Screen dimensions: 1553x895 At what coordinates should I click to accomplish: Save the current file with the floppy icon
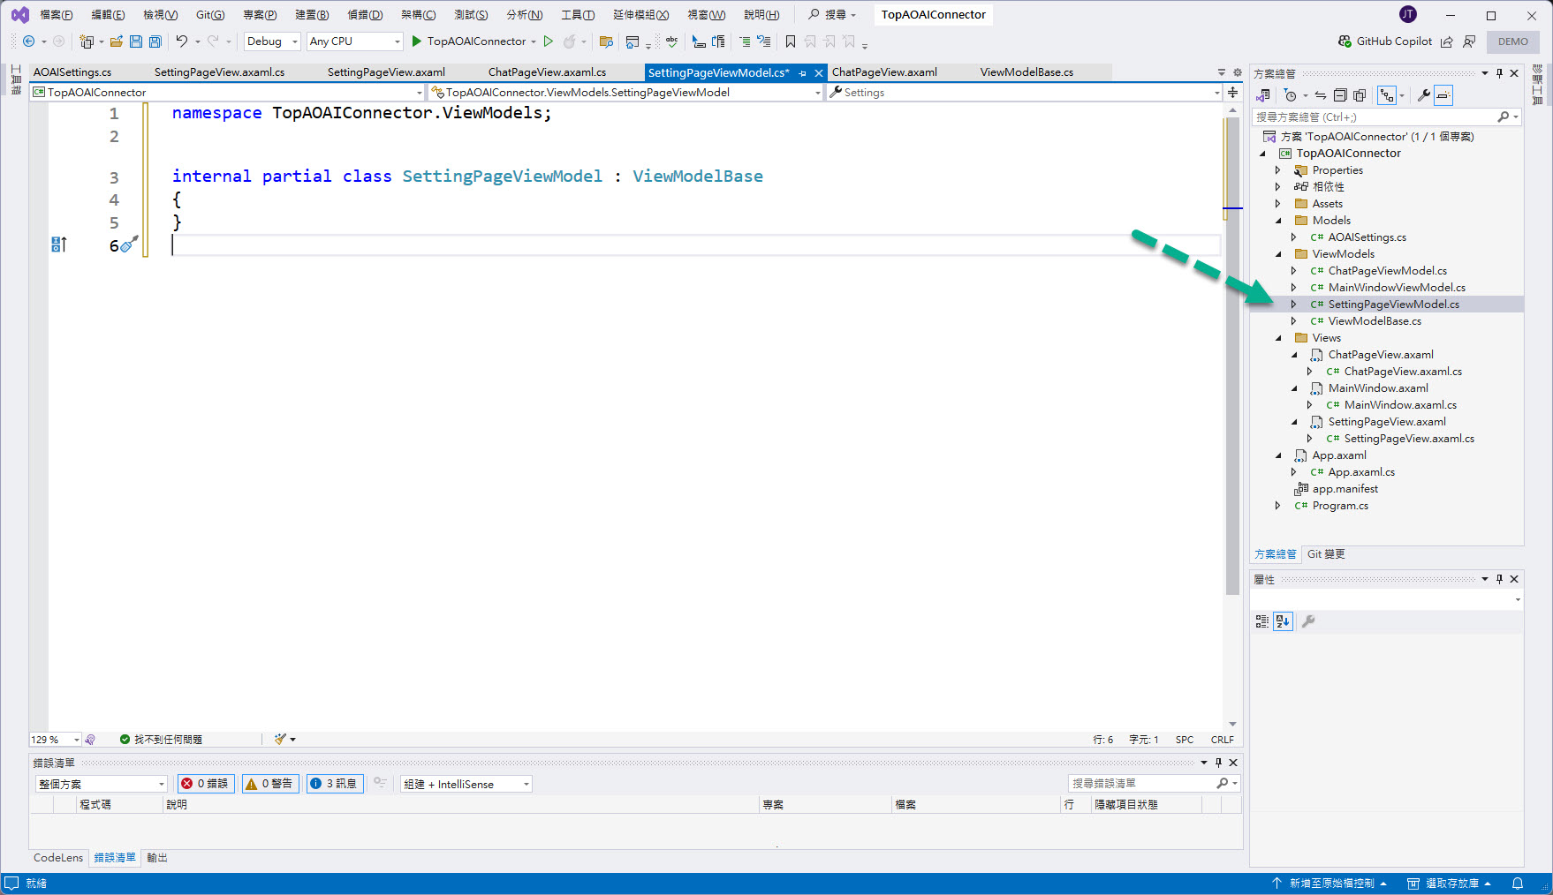[136, 41]
